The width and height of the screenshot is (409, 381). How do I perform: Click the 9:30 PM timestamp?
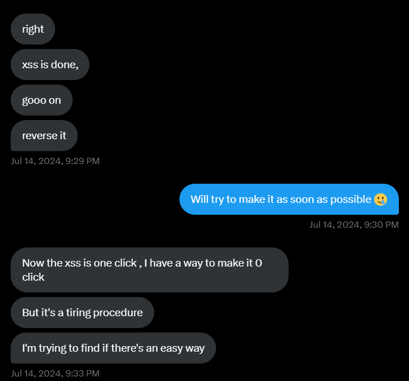(x=354, y=225)
